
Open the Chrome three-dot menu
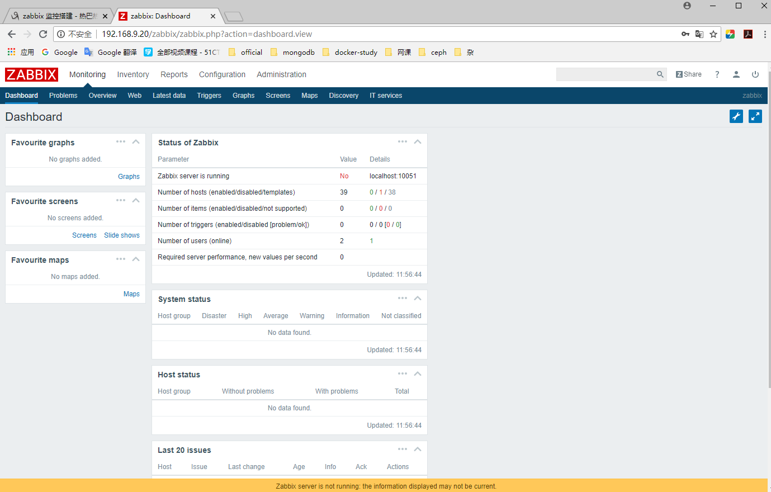765,34
